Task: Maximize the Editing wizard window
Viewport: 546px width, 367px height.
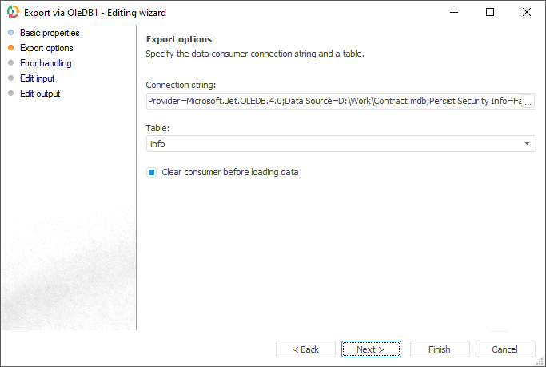Action: (x=490, y=13)
